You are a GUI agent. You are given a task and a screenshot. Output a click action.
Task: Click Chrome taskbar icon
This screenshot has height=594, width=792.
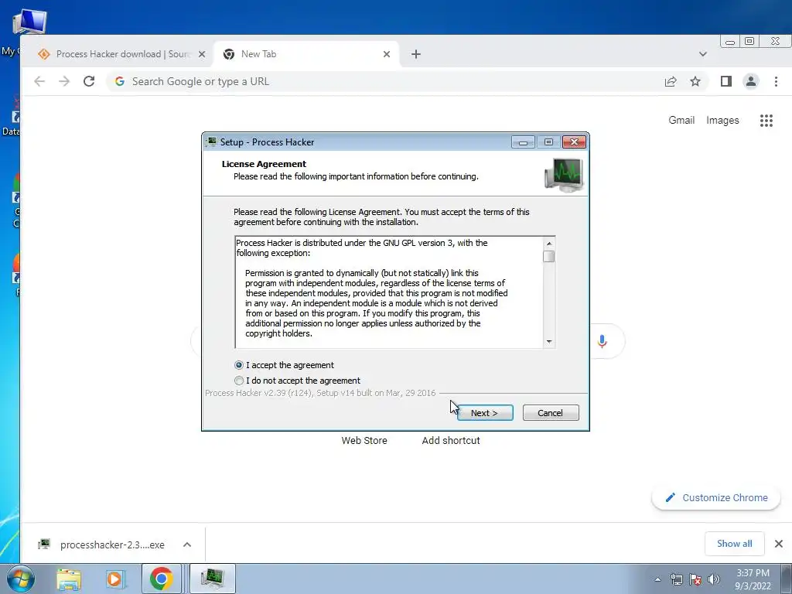(161, 579)
